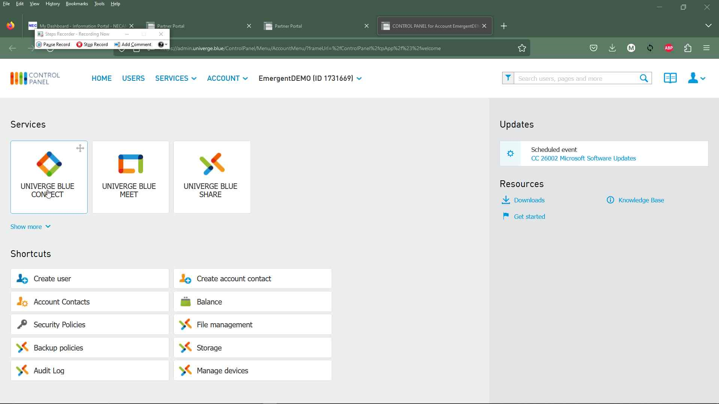Open the Account Contacts shortcut
This screenshot has height=404, width=719.
tap(90, 302)
